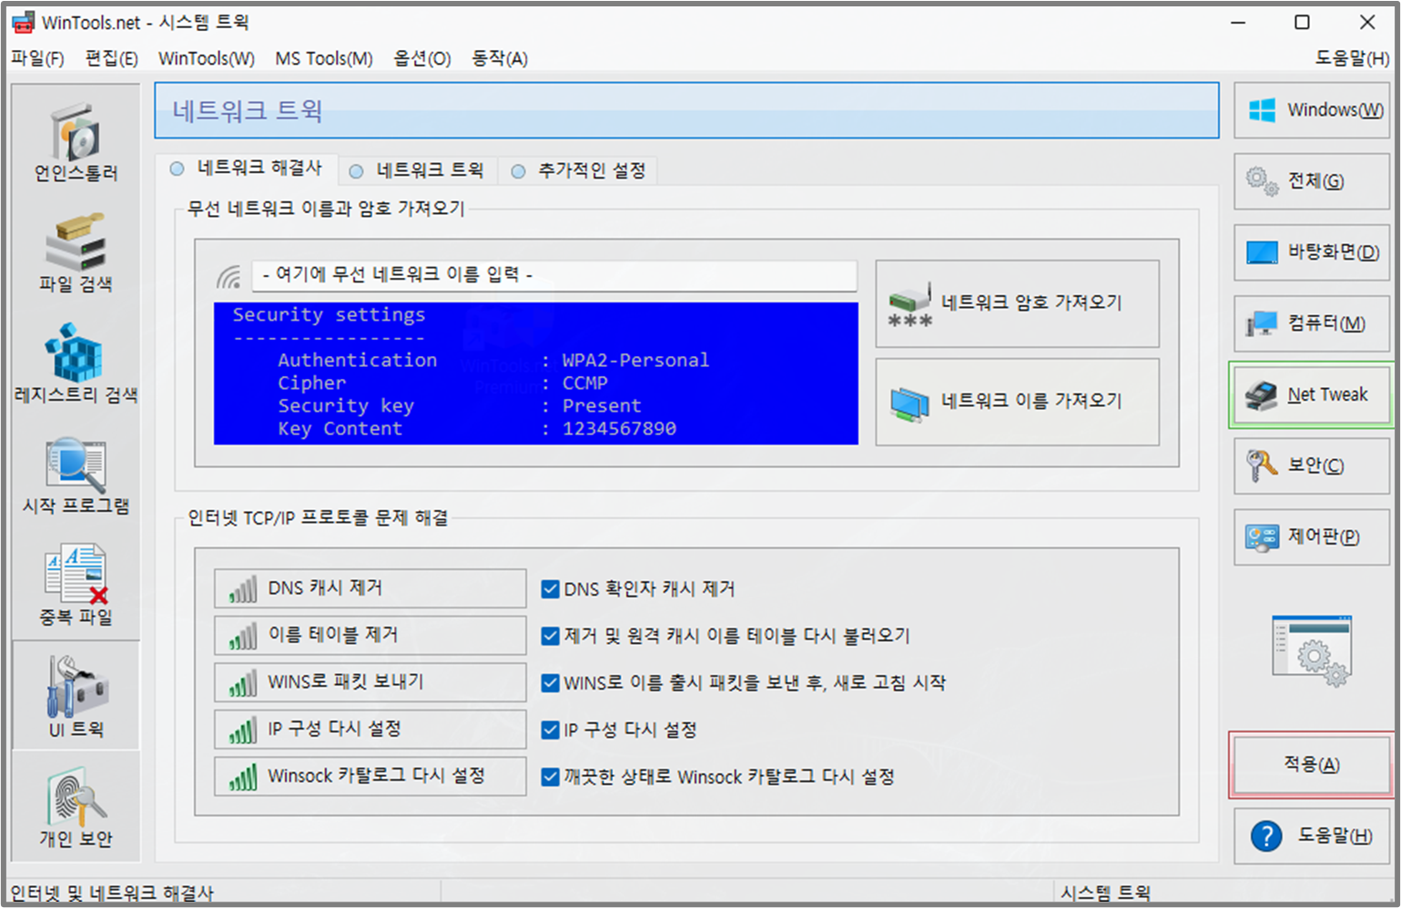Open the WinTools(W) menu

207,58
